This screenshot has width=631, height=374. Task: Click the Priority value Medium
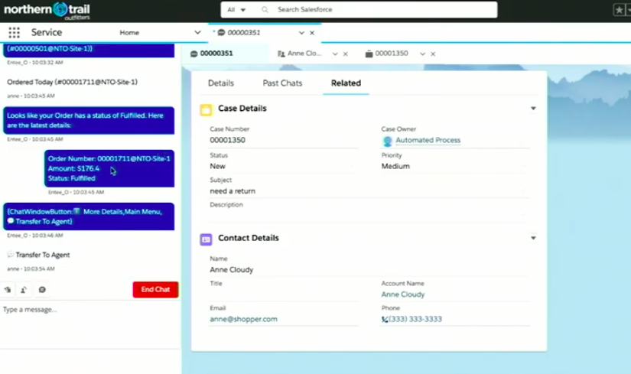pyautogui.click(x=395, y=166)
